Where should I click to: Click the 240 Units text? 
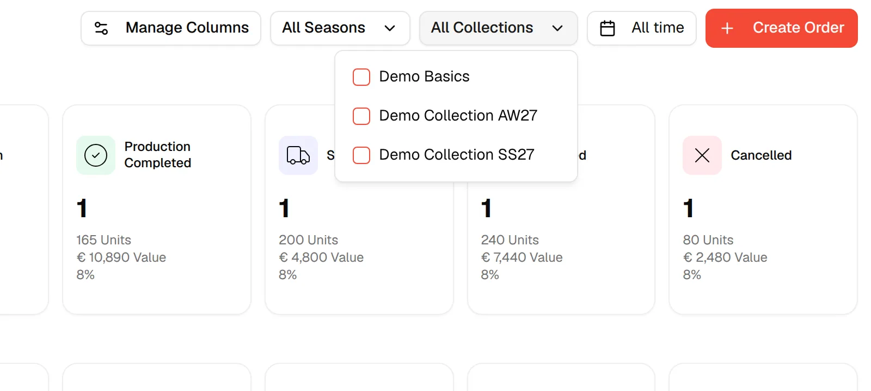click(510, 240)
